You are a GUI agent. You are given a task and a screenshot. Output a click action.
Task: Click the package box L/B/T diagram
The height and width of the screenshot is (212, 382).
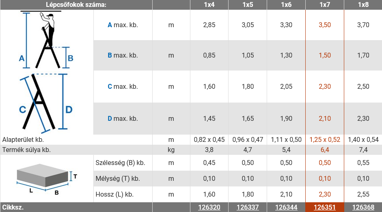click(47, 179)
